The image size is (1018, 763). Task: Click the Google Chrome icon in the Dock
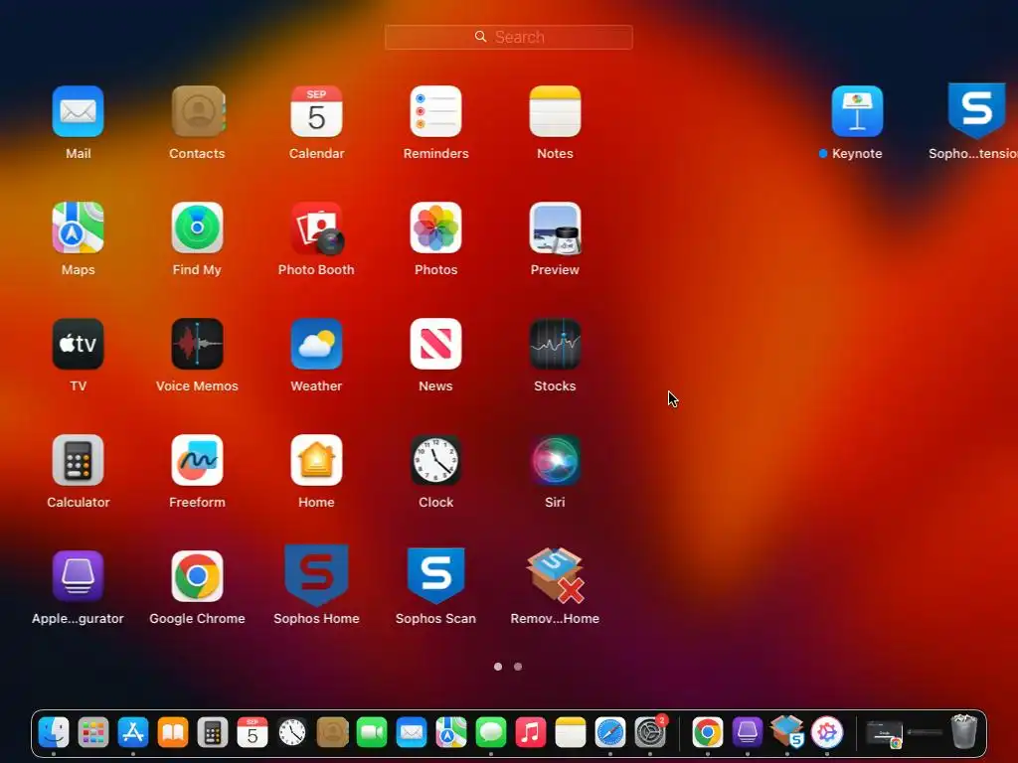[x=708, y=733]
